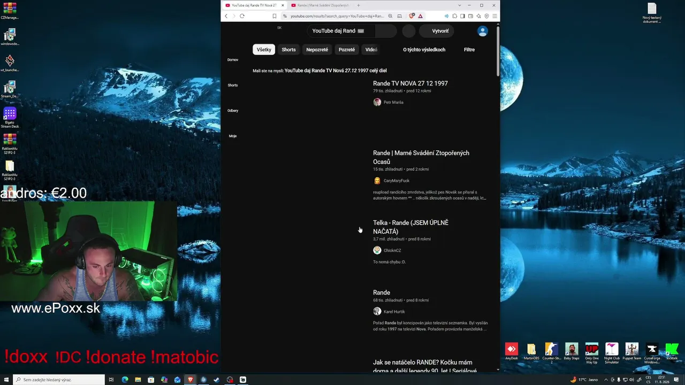Viewport: 685px width, 385px height.
Task: Reload the YouTube page in the browser
Action: (242, 16)
